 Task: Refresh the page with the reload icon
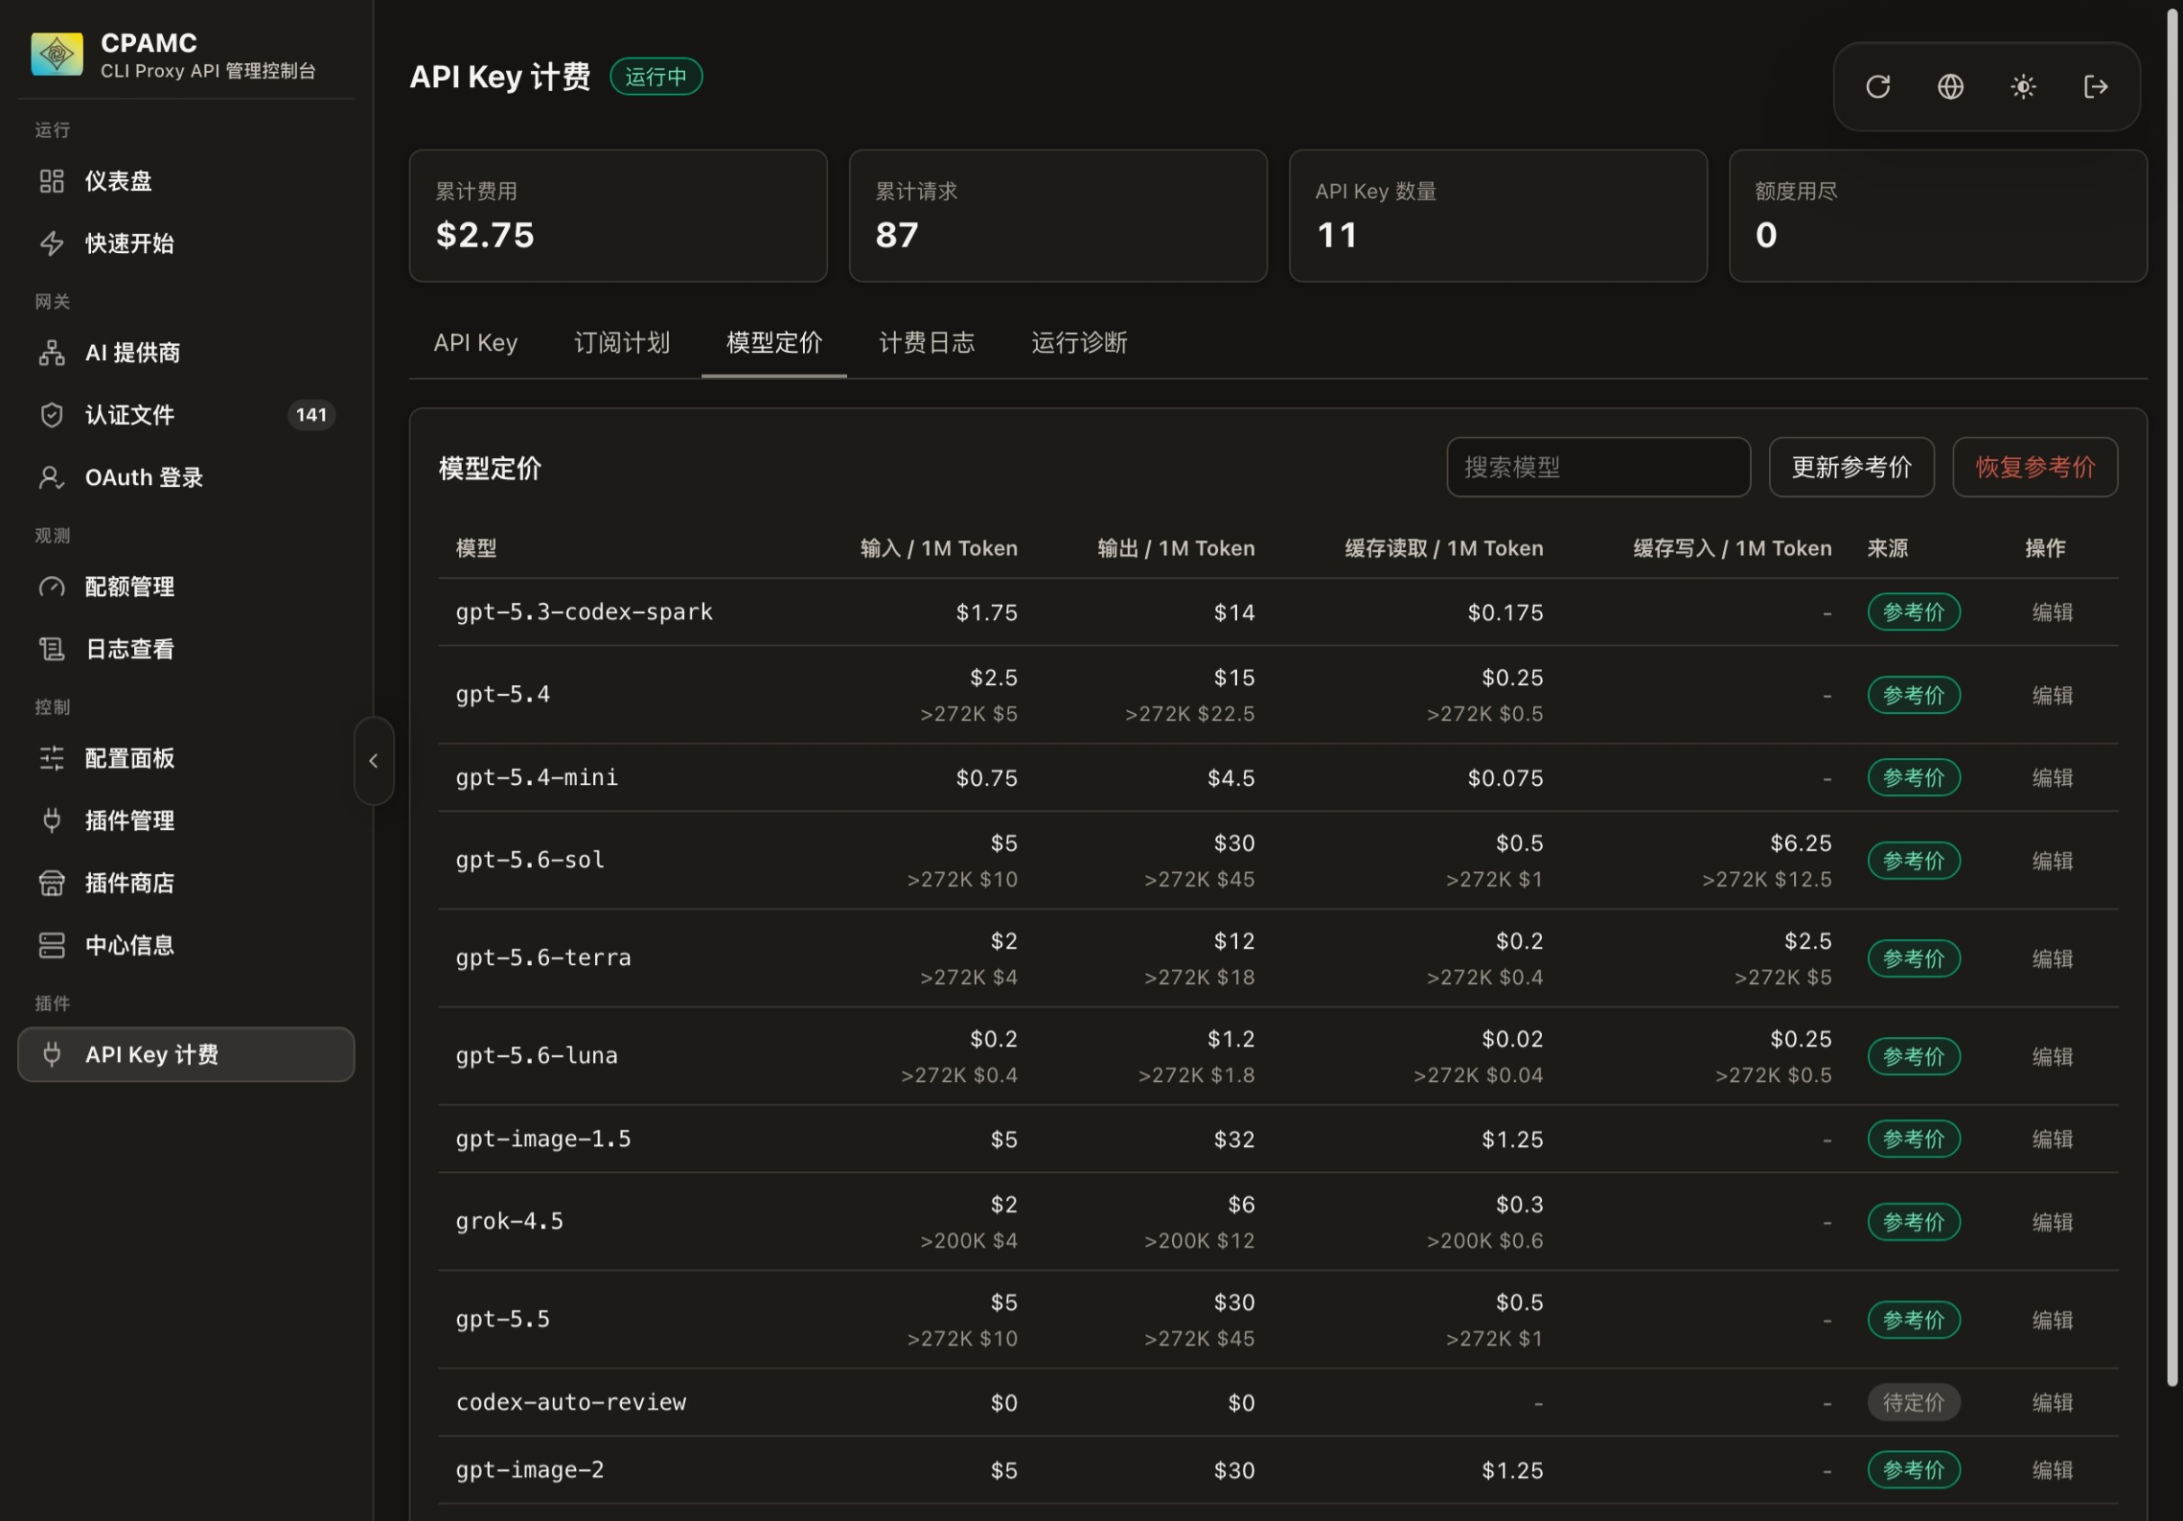1878,87
